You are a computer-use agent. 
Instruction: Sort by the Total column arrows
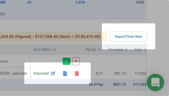(x=145, y=49)
